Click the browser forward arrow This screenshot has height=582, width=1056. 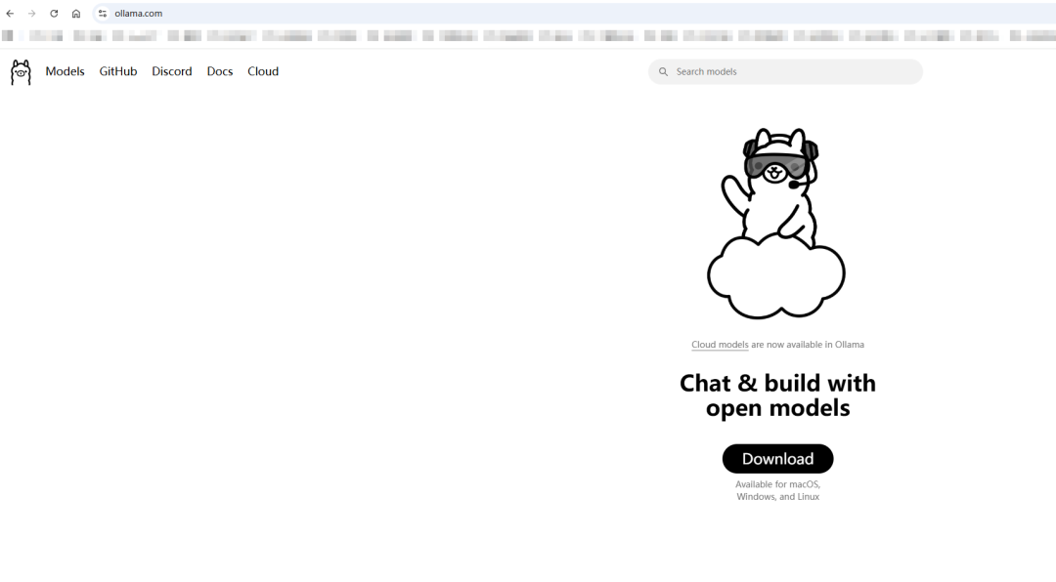point(31,14)
